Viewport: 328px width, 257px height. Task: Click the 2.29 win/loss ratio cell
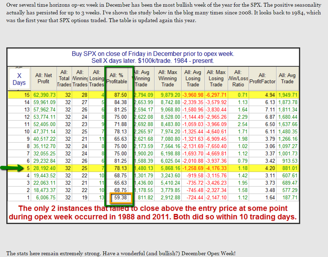pyautogui.click(x=243, y=117)
